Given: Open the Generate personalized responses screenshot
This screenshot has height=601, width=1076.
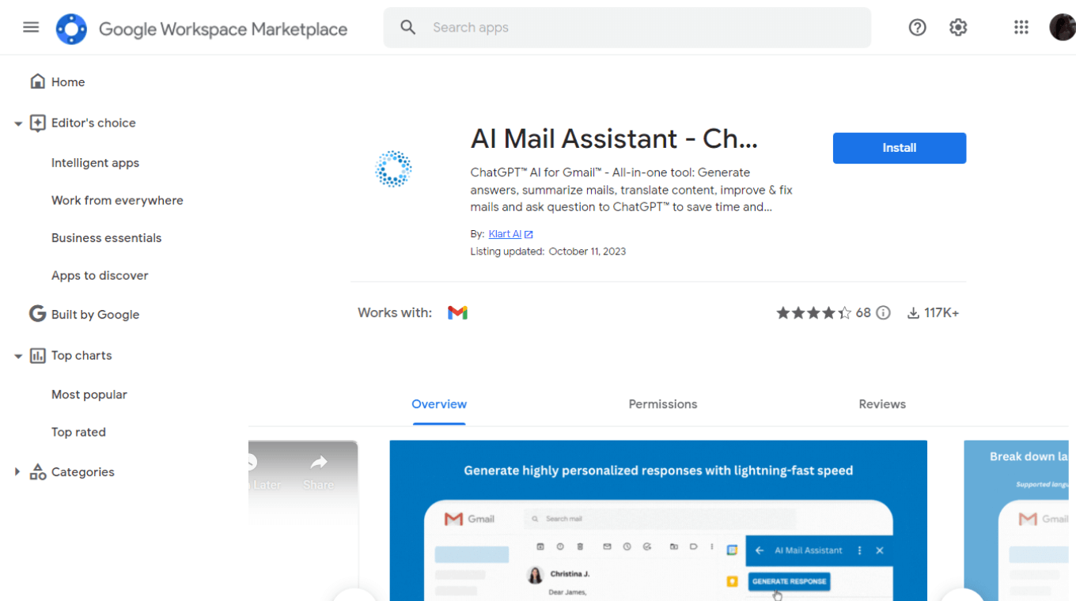Looking at the screenshot, I should (x=658, y=520).
